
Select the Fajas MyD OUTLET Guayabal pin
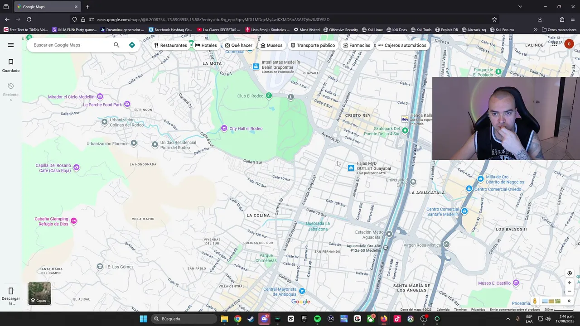click(351, 168)
